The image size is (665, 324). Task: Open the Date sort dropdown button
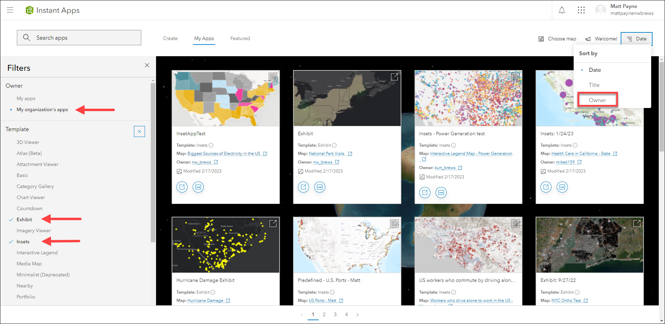pos(637,39)
